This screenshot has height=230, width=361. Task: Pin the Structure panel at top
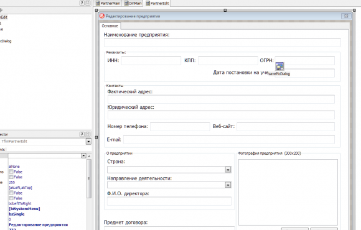click(x=82, y=2)
